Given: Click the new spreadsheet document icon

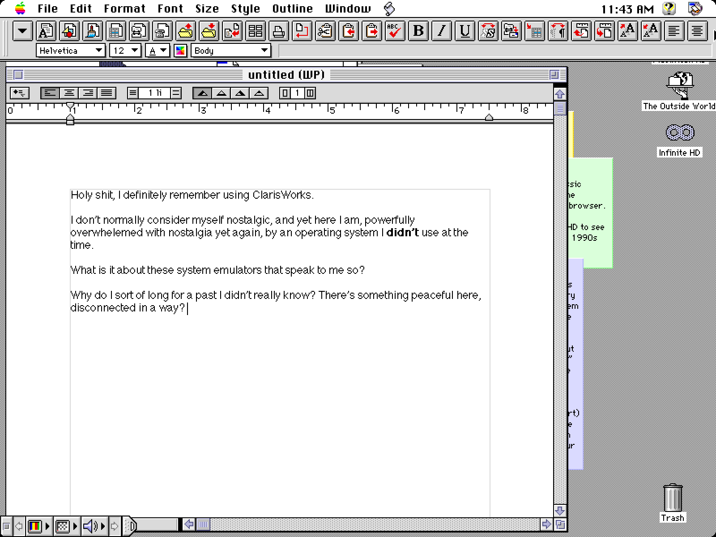Looking at the screenshot, I should coord(115,31).
